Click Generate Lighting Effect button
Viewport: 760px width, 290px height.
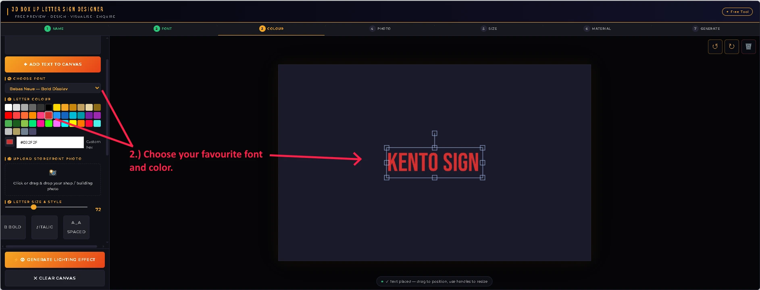pyautogui.click(x=55, y=260)
